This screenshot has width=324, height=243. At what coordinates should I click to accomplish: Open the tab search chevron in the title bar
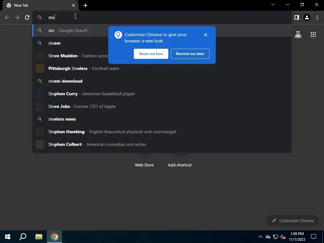pos(273,4)
